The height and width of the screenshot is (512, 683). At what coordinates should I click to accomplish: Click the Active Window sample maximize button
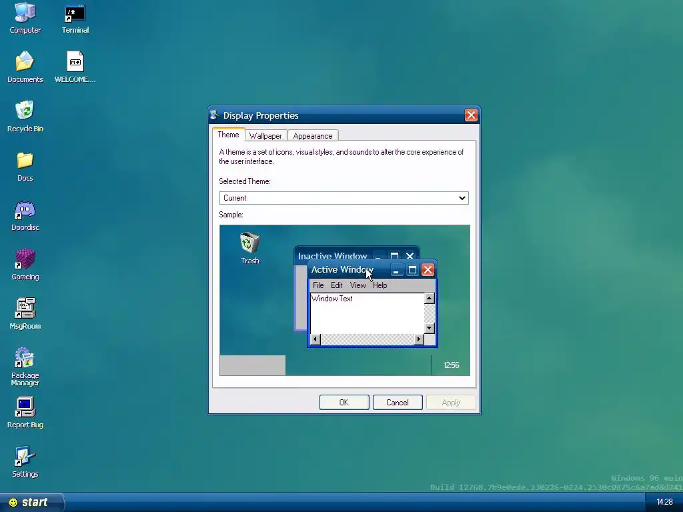(x=412, y=270)
